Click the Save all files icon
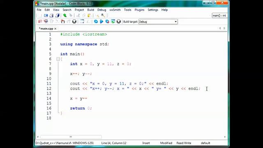Screen dimensions: 263x148 57,16
